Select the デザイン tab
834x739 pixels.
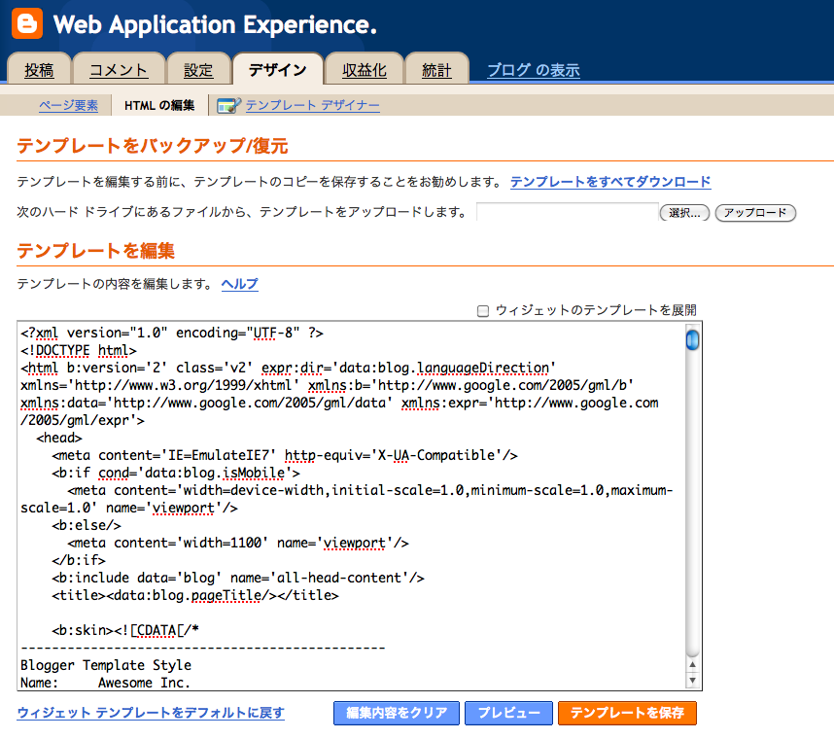click(278, 70)
